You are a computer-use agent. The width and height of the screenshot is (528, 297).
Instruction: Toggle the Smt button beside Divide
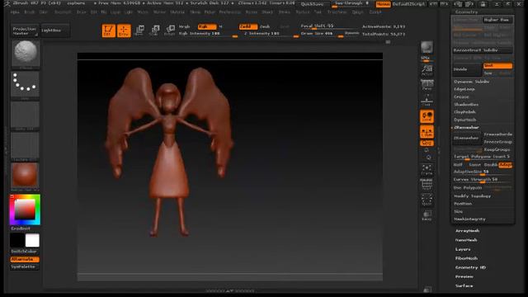pyautogui.click(x=497, y=66)
